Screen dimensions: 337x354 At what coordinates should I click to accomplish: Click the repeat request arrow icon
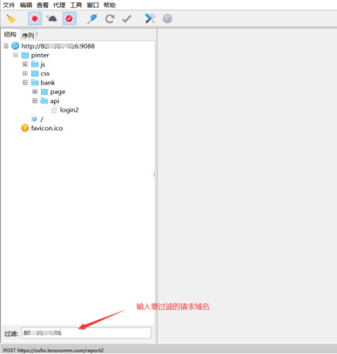pos(110,19)
